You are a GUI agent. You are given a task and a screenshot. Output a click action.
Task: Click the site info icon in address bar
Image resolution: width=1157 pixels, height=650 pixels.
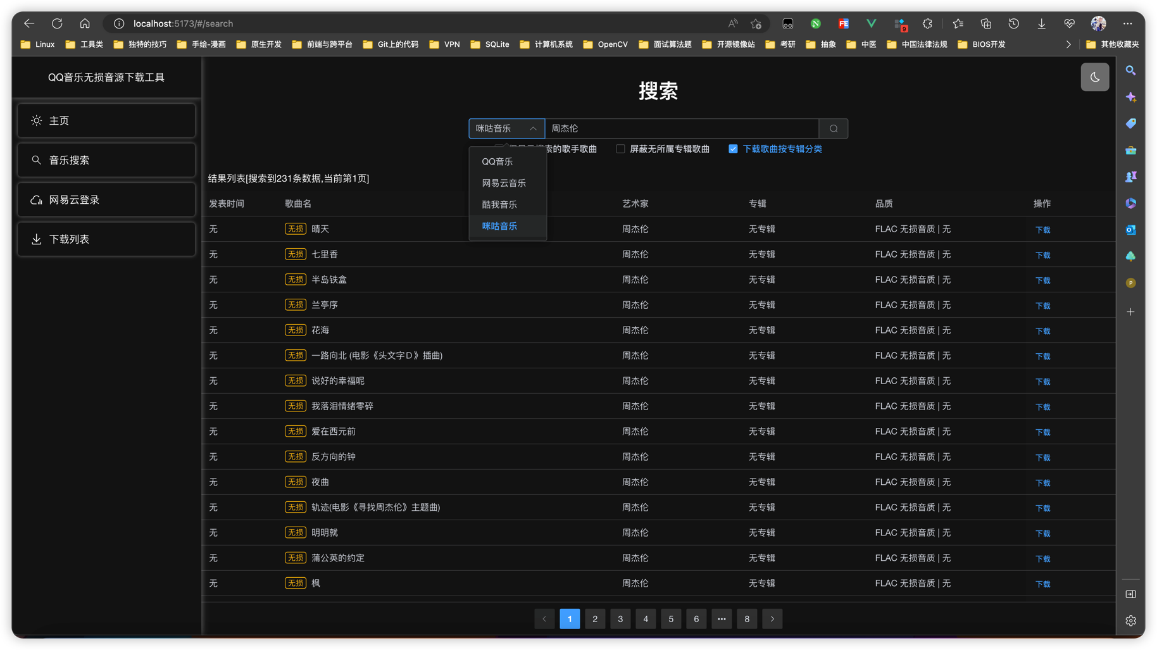[x=119, y=23]
